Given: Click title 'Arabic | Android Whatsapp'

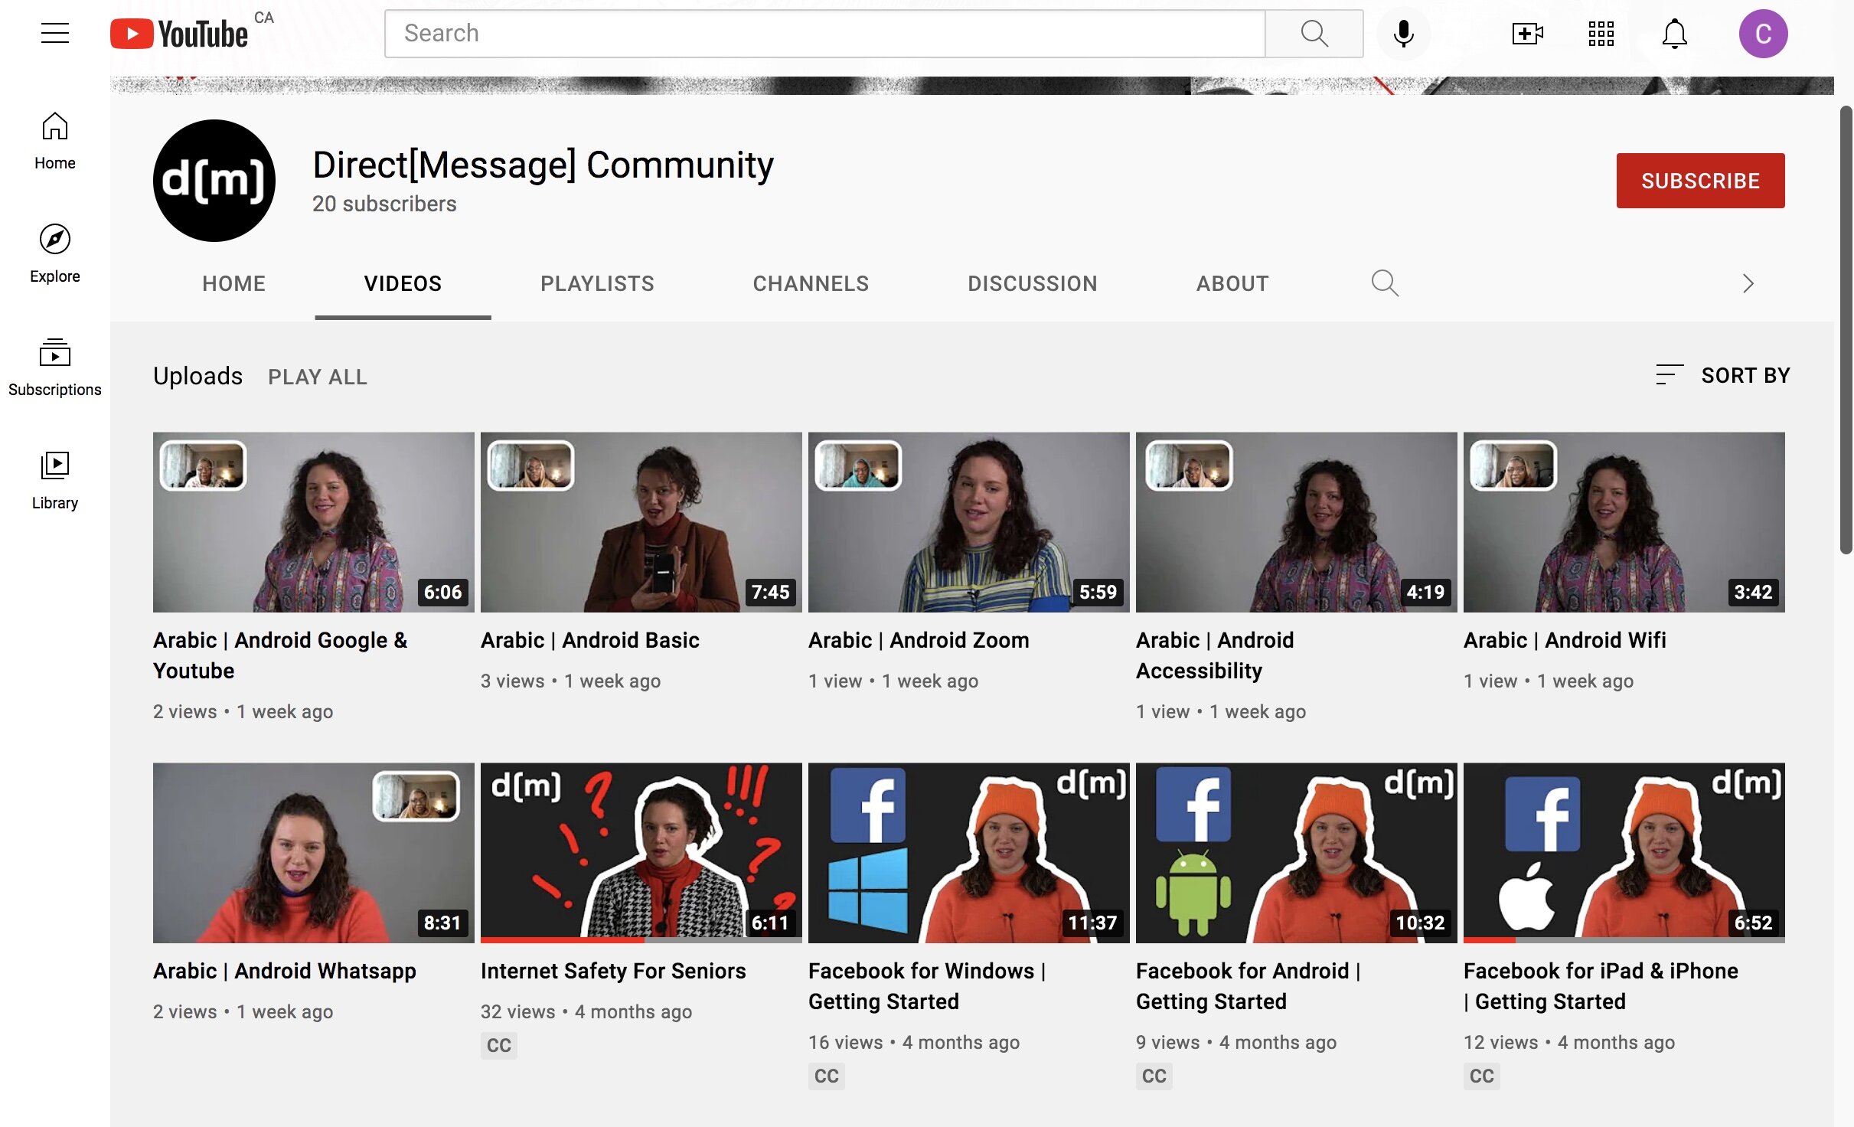Looking at the screenshot, I should (x=285, y=971).
